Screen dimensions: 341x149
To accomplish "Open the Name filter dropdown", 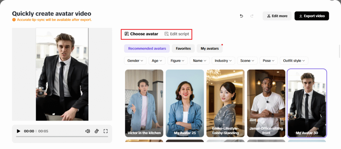I will 200,61.
